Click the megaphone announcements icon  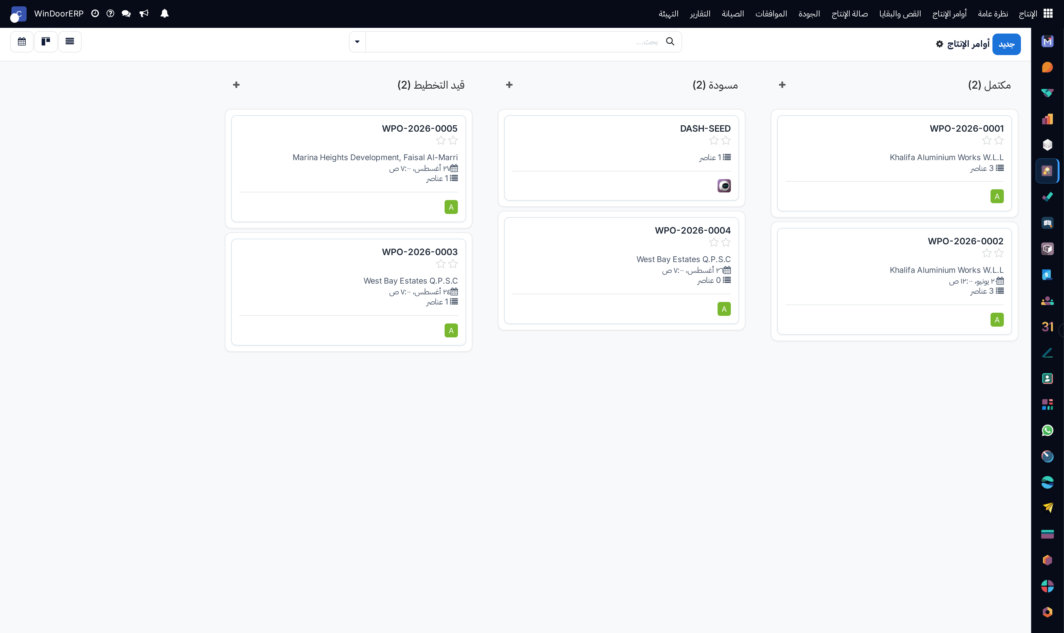tap(144, 14)
